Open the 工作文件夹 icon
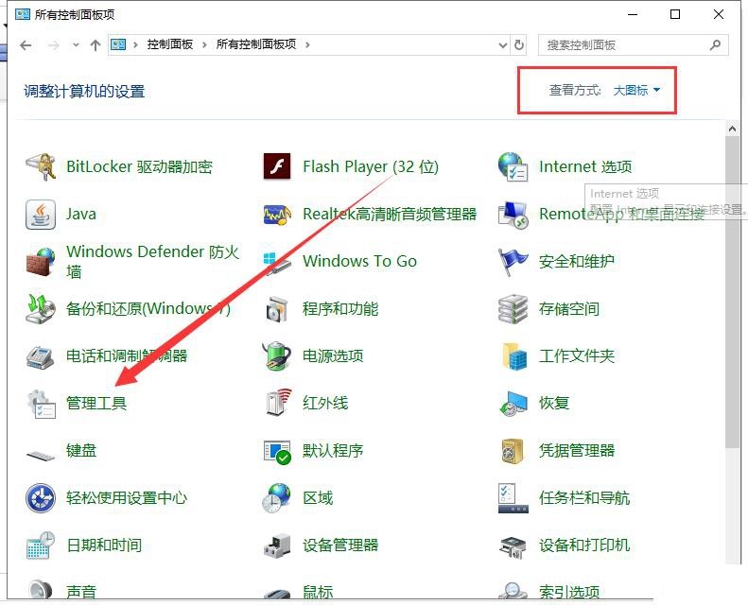This screenshot has height=606, width=748. 514,355
